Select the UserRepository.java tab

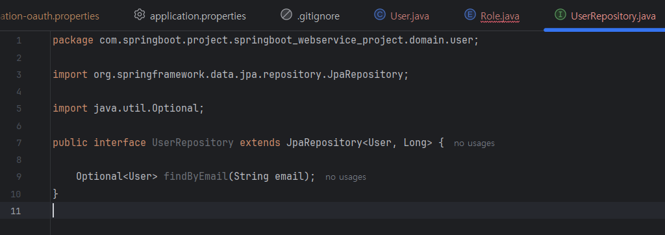point(605,16)
